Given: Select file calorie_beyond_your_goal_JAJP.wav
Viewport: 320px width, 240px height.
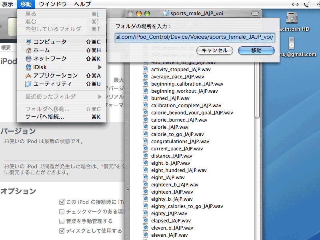Looking at the screenshot, I should tap(192, 113).
